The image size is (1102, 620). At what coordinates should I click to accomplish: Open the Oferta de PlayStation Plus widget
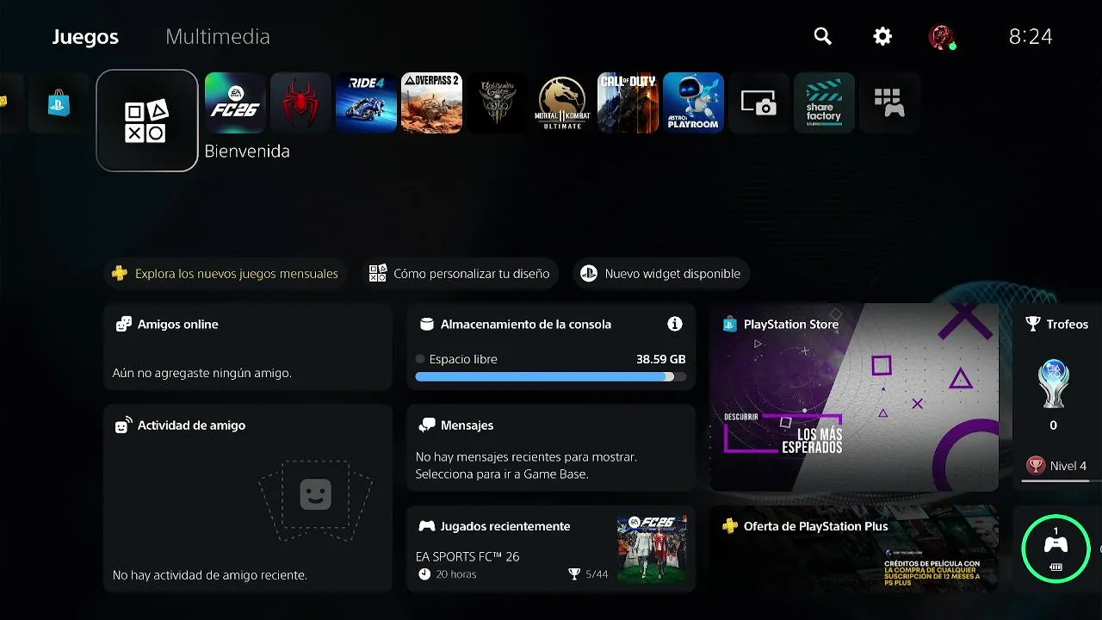[x=854, y=549]
